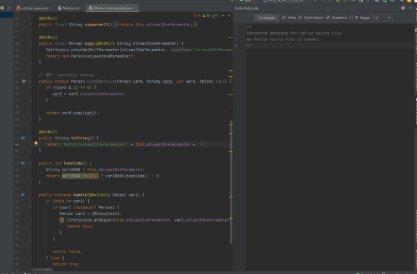Click checkNotNullParameter method call
This screenshot has height=274, width=417.
click(x=95, y=50)
